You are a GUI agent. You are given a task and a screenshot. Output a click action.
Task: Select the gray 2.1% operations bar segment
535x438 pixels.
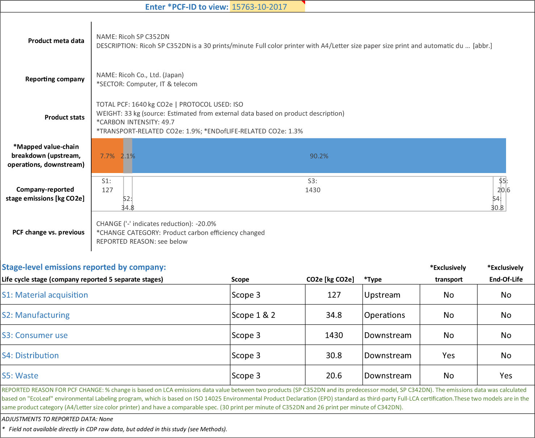128,156
